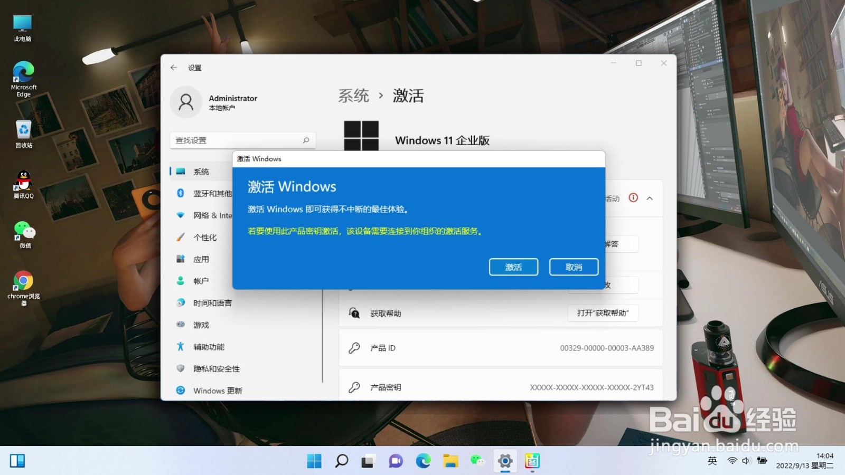Screen dimensions: 845x475
Task: Switch input method via 英 indicator
Action: pos(712,461)
